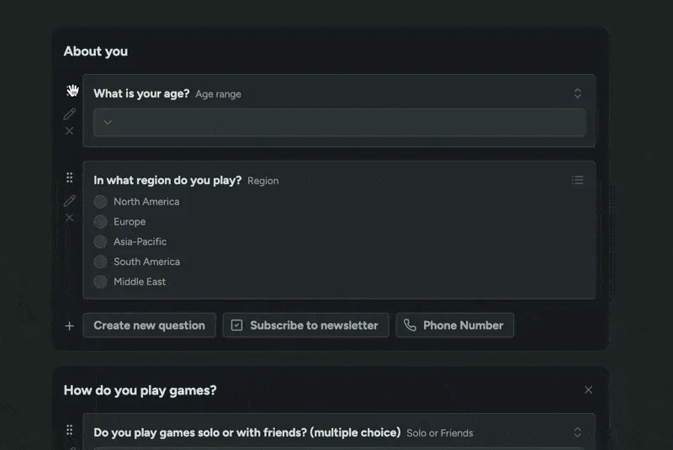This screenshot has width=673, height=450.
Task: Add the Subscribe to newsletter question
Action: coord(305,326)
